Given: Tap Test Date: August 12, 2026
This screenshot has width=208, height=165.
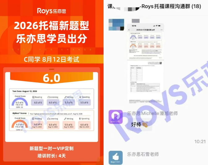Looking at the screenshot, I should point(25,91).
